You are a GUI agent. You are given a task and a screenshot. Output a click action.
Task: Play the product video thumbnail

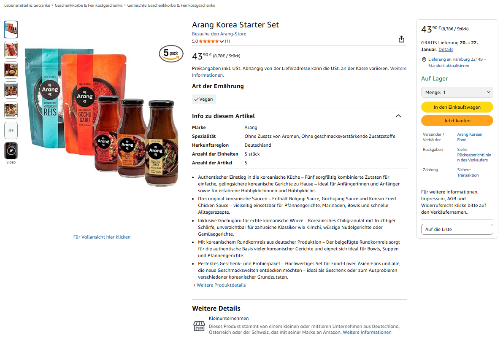point(11,150)
